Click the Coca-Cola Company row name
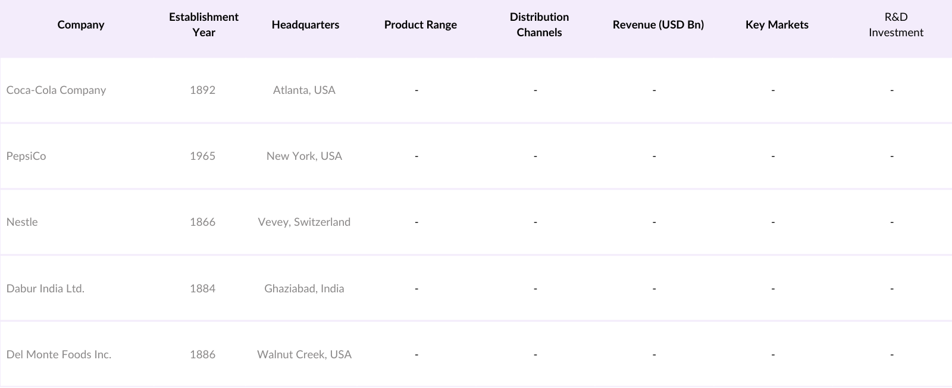Viewport: 952px width, 388px height. pyautogui.click(x=56, y=90)
